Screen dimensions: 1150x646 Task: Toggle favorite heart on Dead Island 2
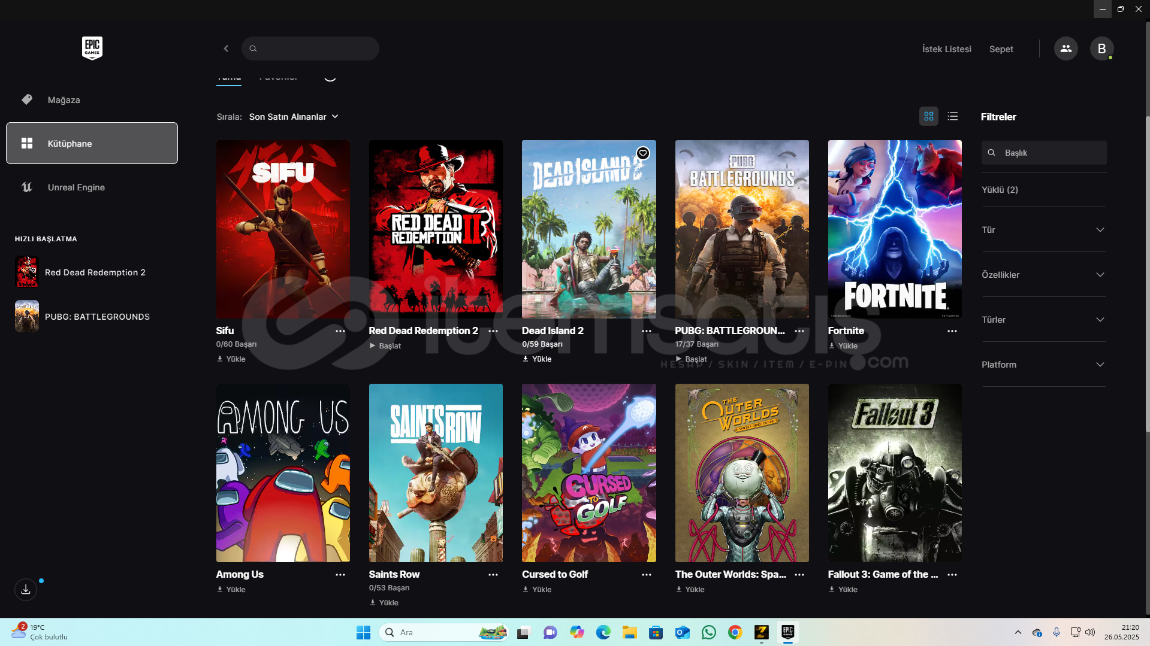click(x=643, y=153)
